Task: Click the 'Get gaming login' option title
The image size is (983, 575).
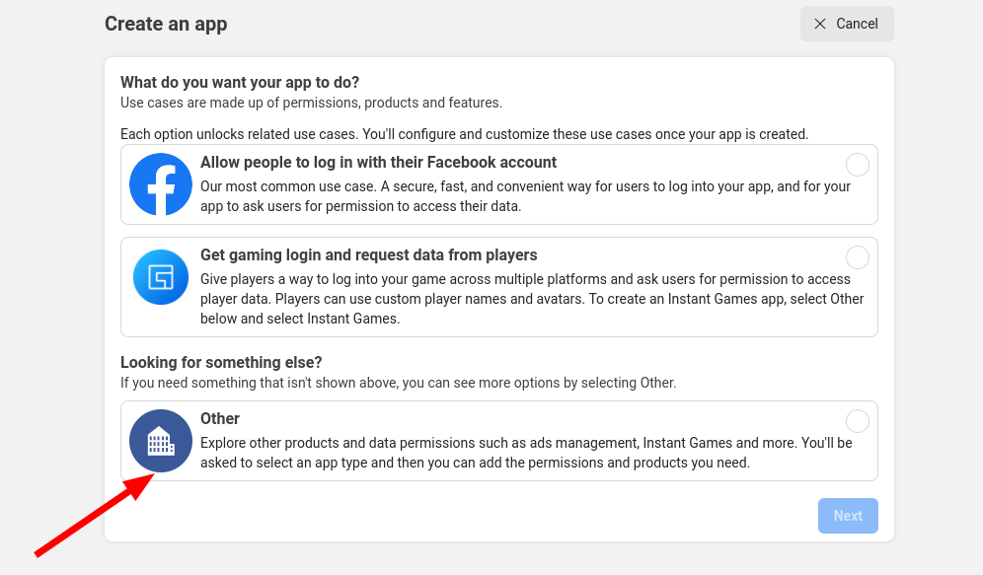Action: pos(368,255)
